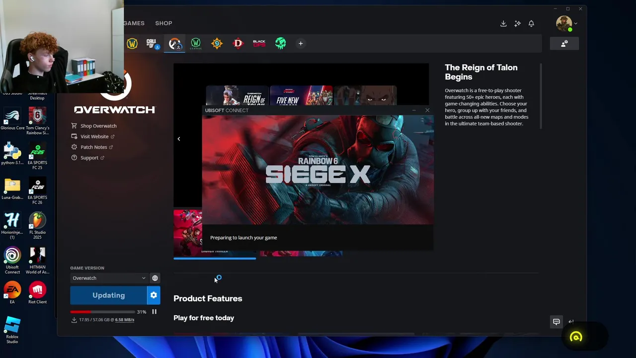The image size is (636, 358).
Task: Select the Five New Heroes carousel thumbnail
Action: pos(301,95)
